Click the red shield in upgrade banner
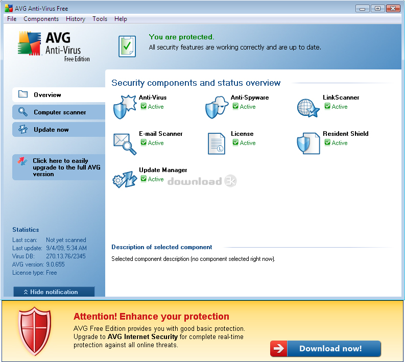Image resolution: width=405 pixels, height=362 pixels. pyautogui.click(x=35, y=331)
